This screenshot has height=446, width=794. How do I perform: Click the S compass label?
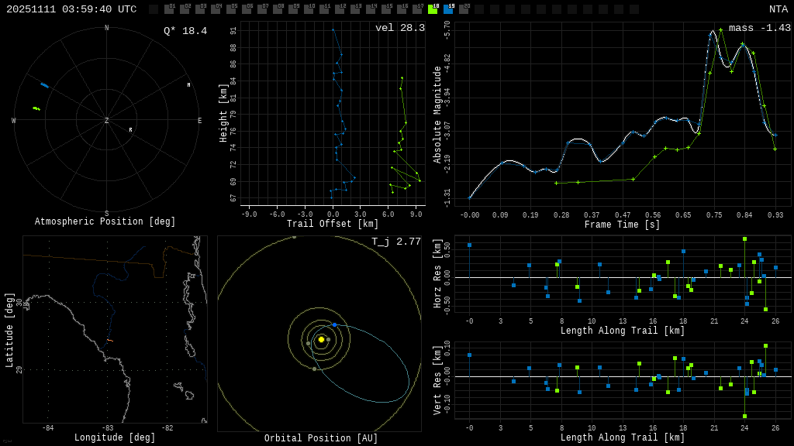106,214
